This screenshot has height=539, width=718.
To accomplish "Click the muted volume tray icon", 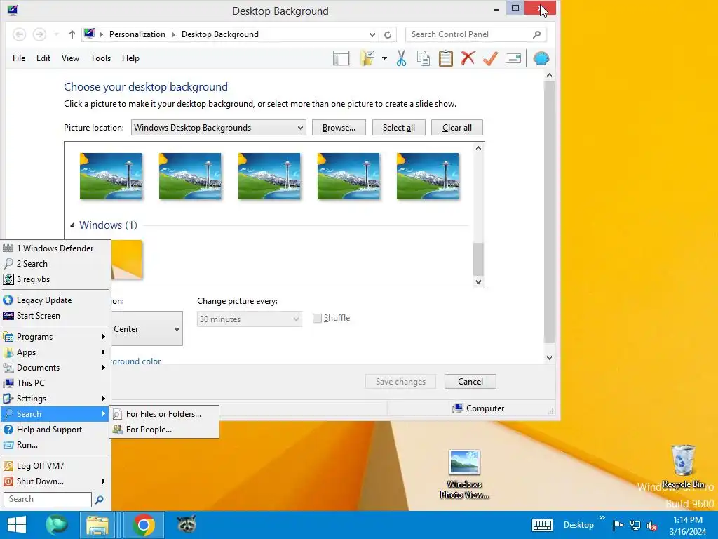I will click(652, 525).
